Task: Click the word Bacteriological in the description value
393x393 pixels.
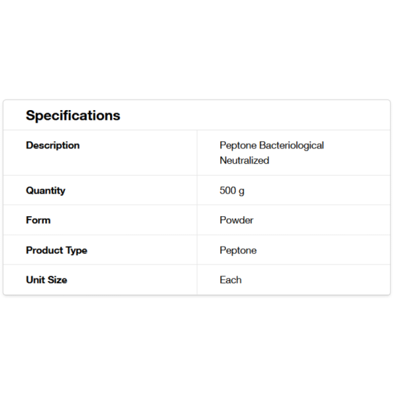Action: click(x=291, y=145)
